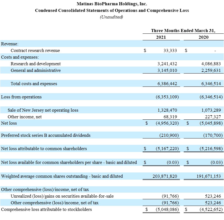Viewport: 224px width, 220px height.
Task: Click the Condensed Consolidated Statements heading
Action: pyautogui.click(x=112, y=11)
